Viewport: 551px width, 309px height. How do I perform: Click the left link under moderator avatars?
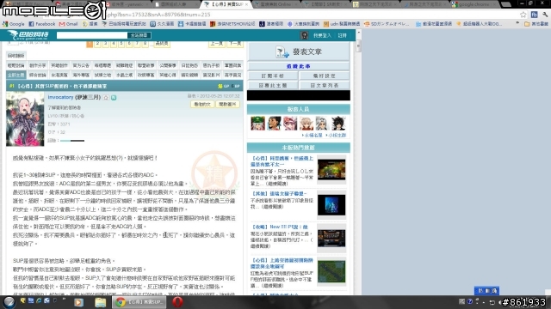(x=312, y=135)
